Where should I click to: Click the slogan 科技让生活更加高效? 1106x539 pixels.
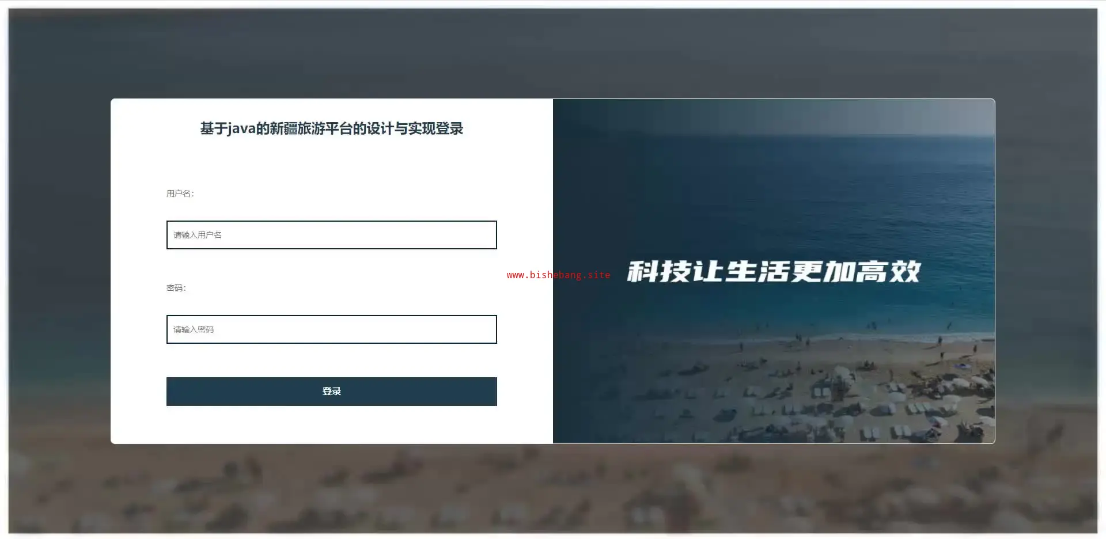coord(774,271)
